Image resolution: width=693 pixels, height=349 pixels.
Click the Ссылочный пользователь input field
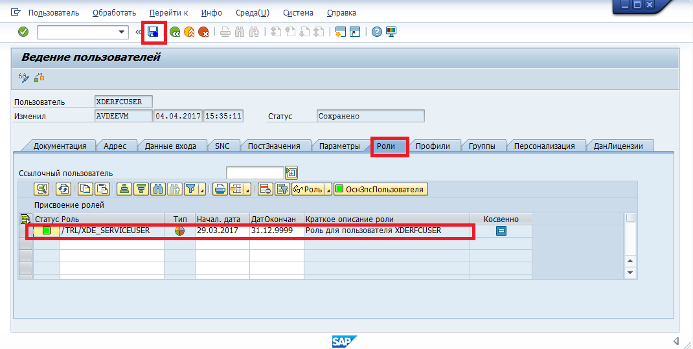point(255,173)
